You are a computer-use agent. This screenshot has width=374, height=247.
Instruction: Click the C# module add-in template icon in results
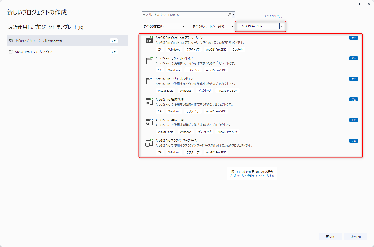tap(149, 60)
